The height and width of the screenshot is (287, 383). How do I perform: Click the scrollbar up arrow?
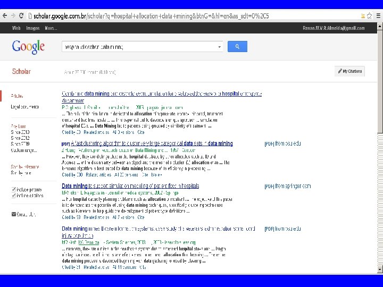pos(380,26)
